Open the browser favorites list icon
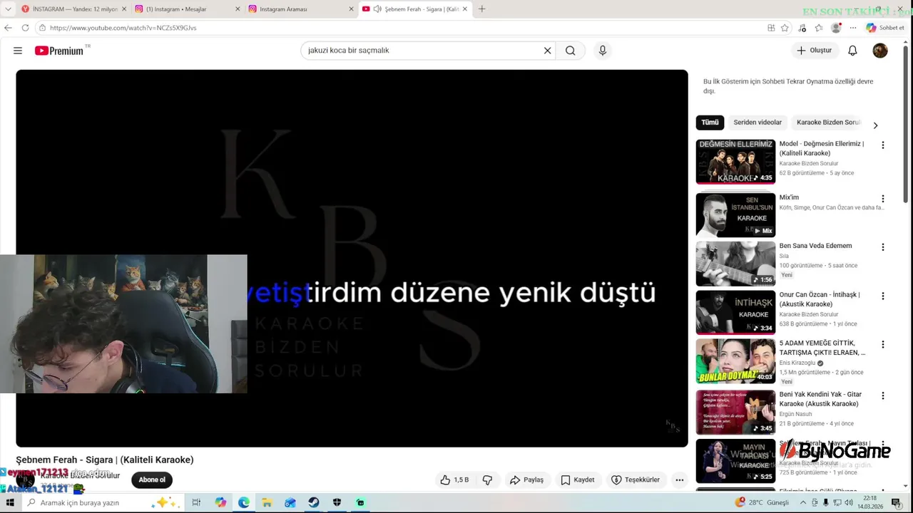Screen dimensions: 913x513 point(819,28)
